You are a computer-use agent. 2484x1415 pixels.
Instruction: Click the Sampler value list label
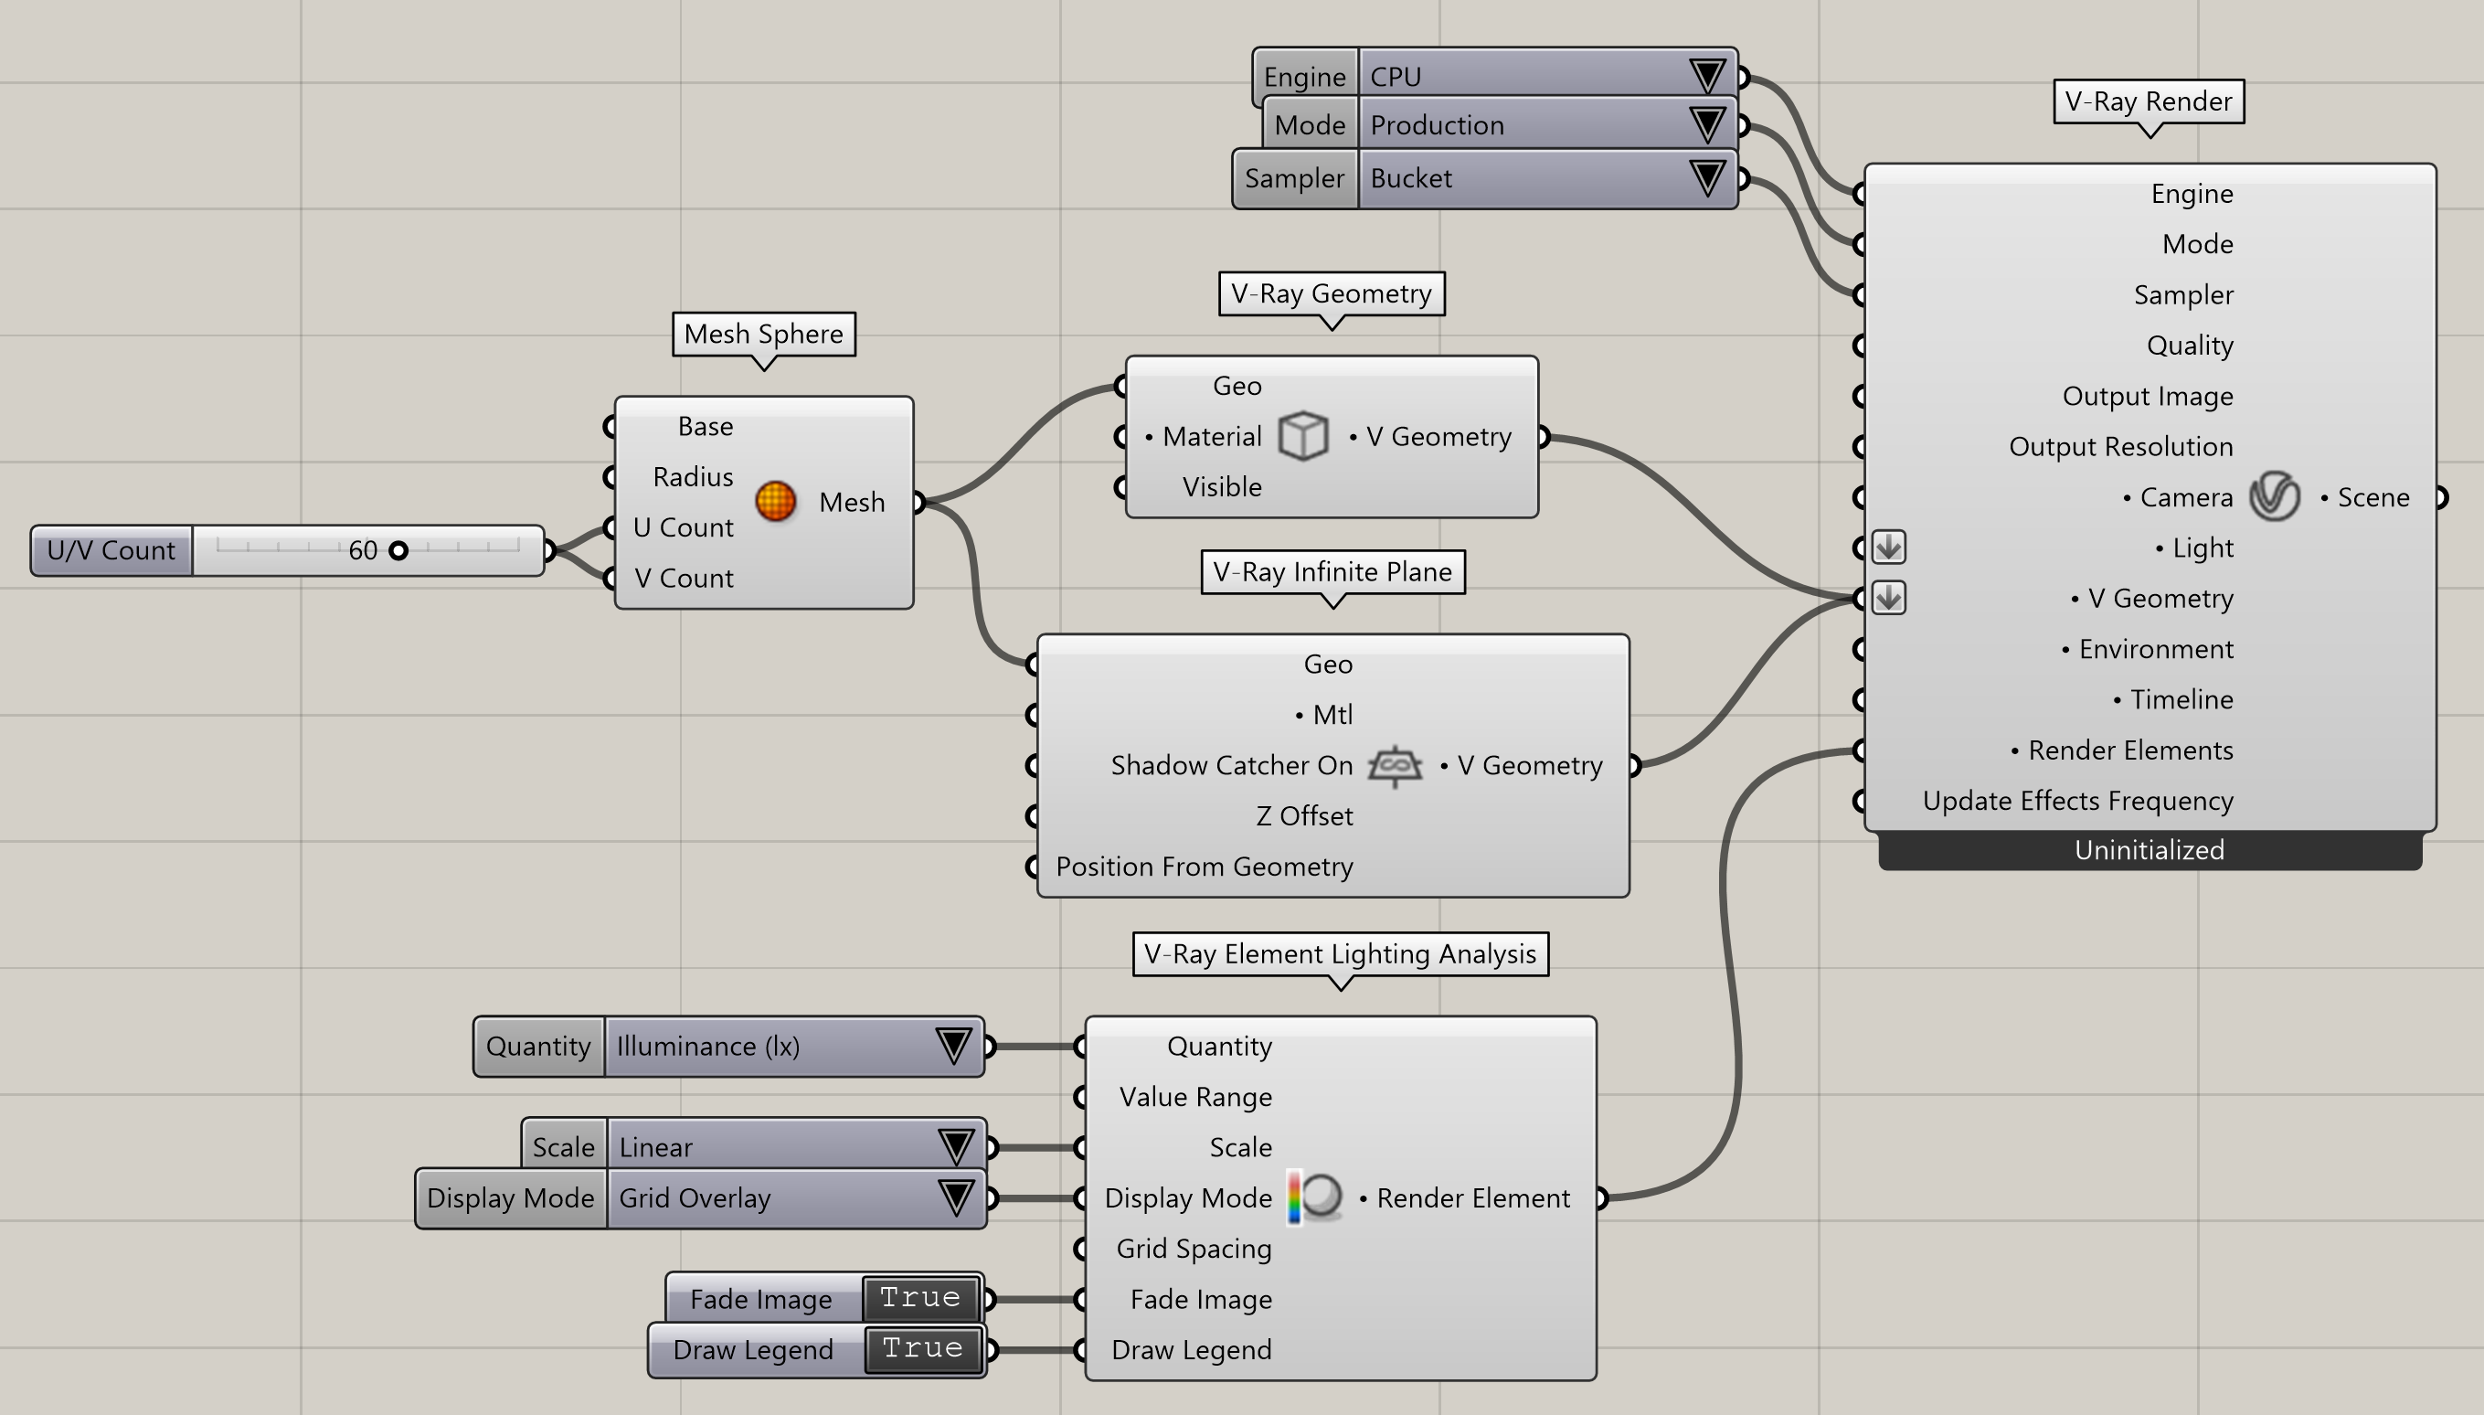[1294, 178]
